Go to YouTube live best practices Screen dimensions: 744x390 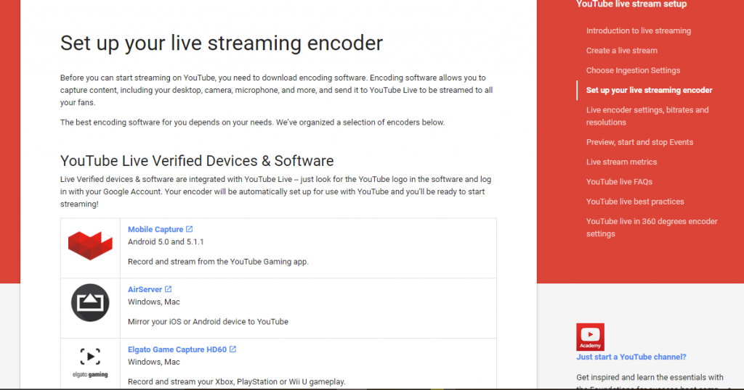(x=635, y=202)
